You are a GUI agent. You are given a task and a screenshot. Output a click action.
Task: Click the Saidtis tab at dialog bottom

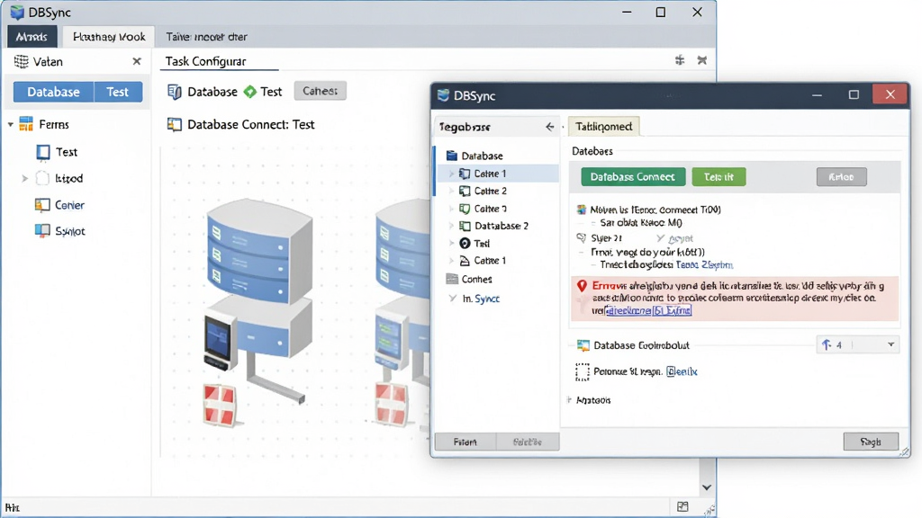tap(528, 442)
